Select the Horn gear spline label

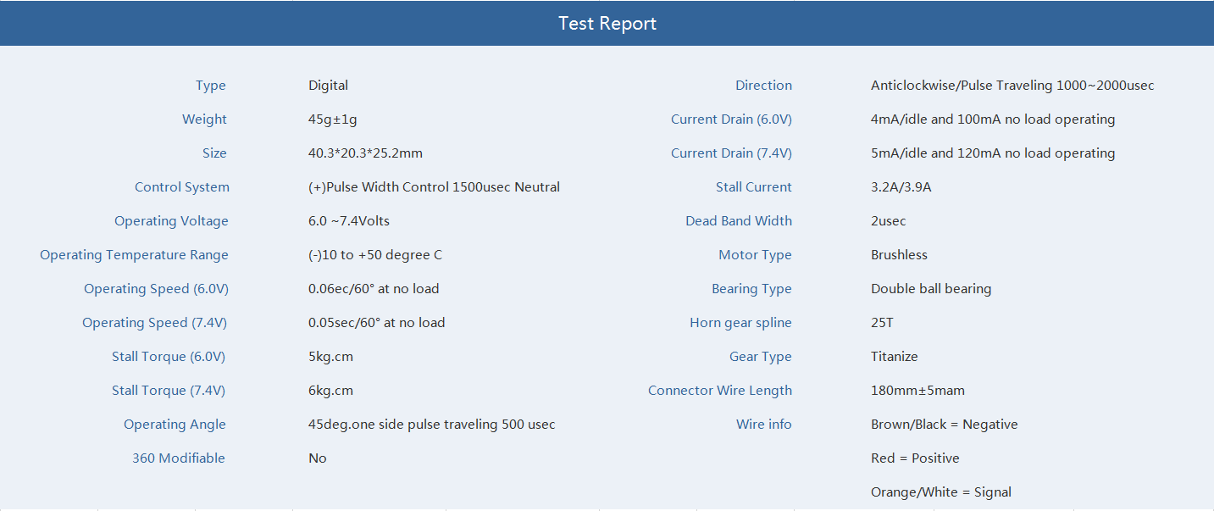pyautogui.click(x=740, y=323)
